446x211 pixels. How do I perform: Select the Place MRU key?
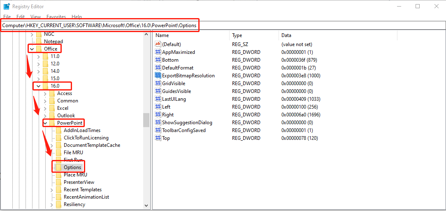click(x=75, y=175)
